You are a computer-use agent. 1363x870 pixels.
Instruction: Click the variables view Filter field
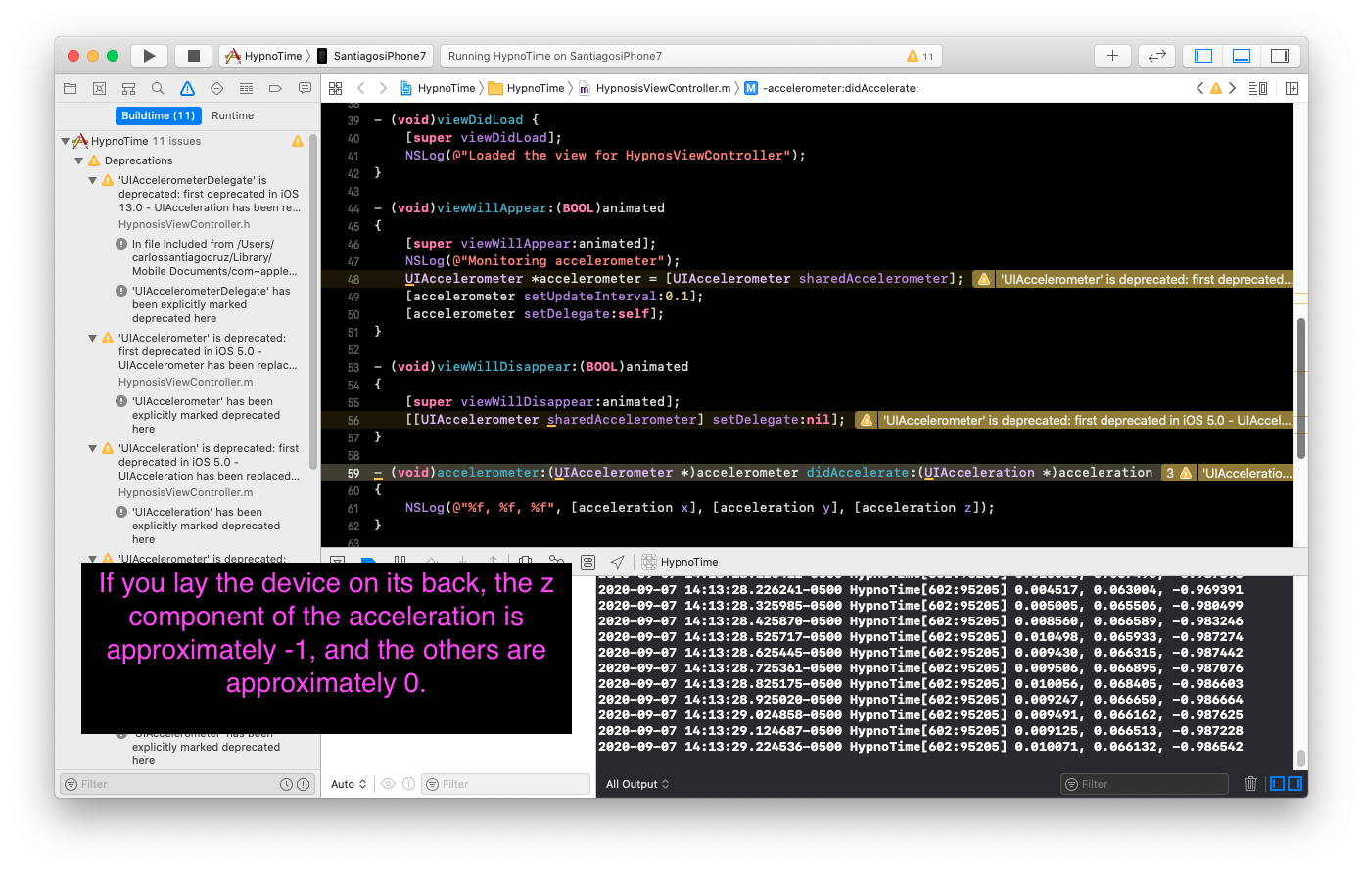505,784
